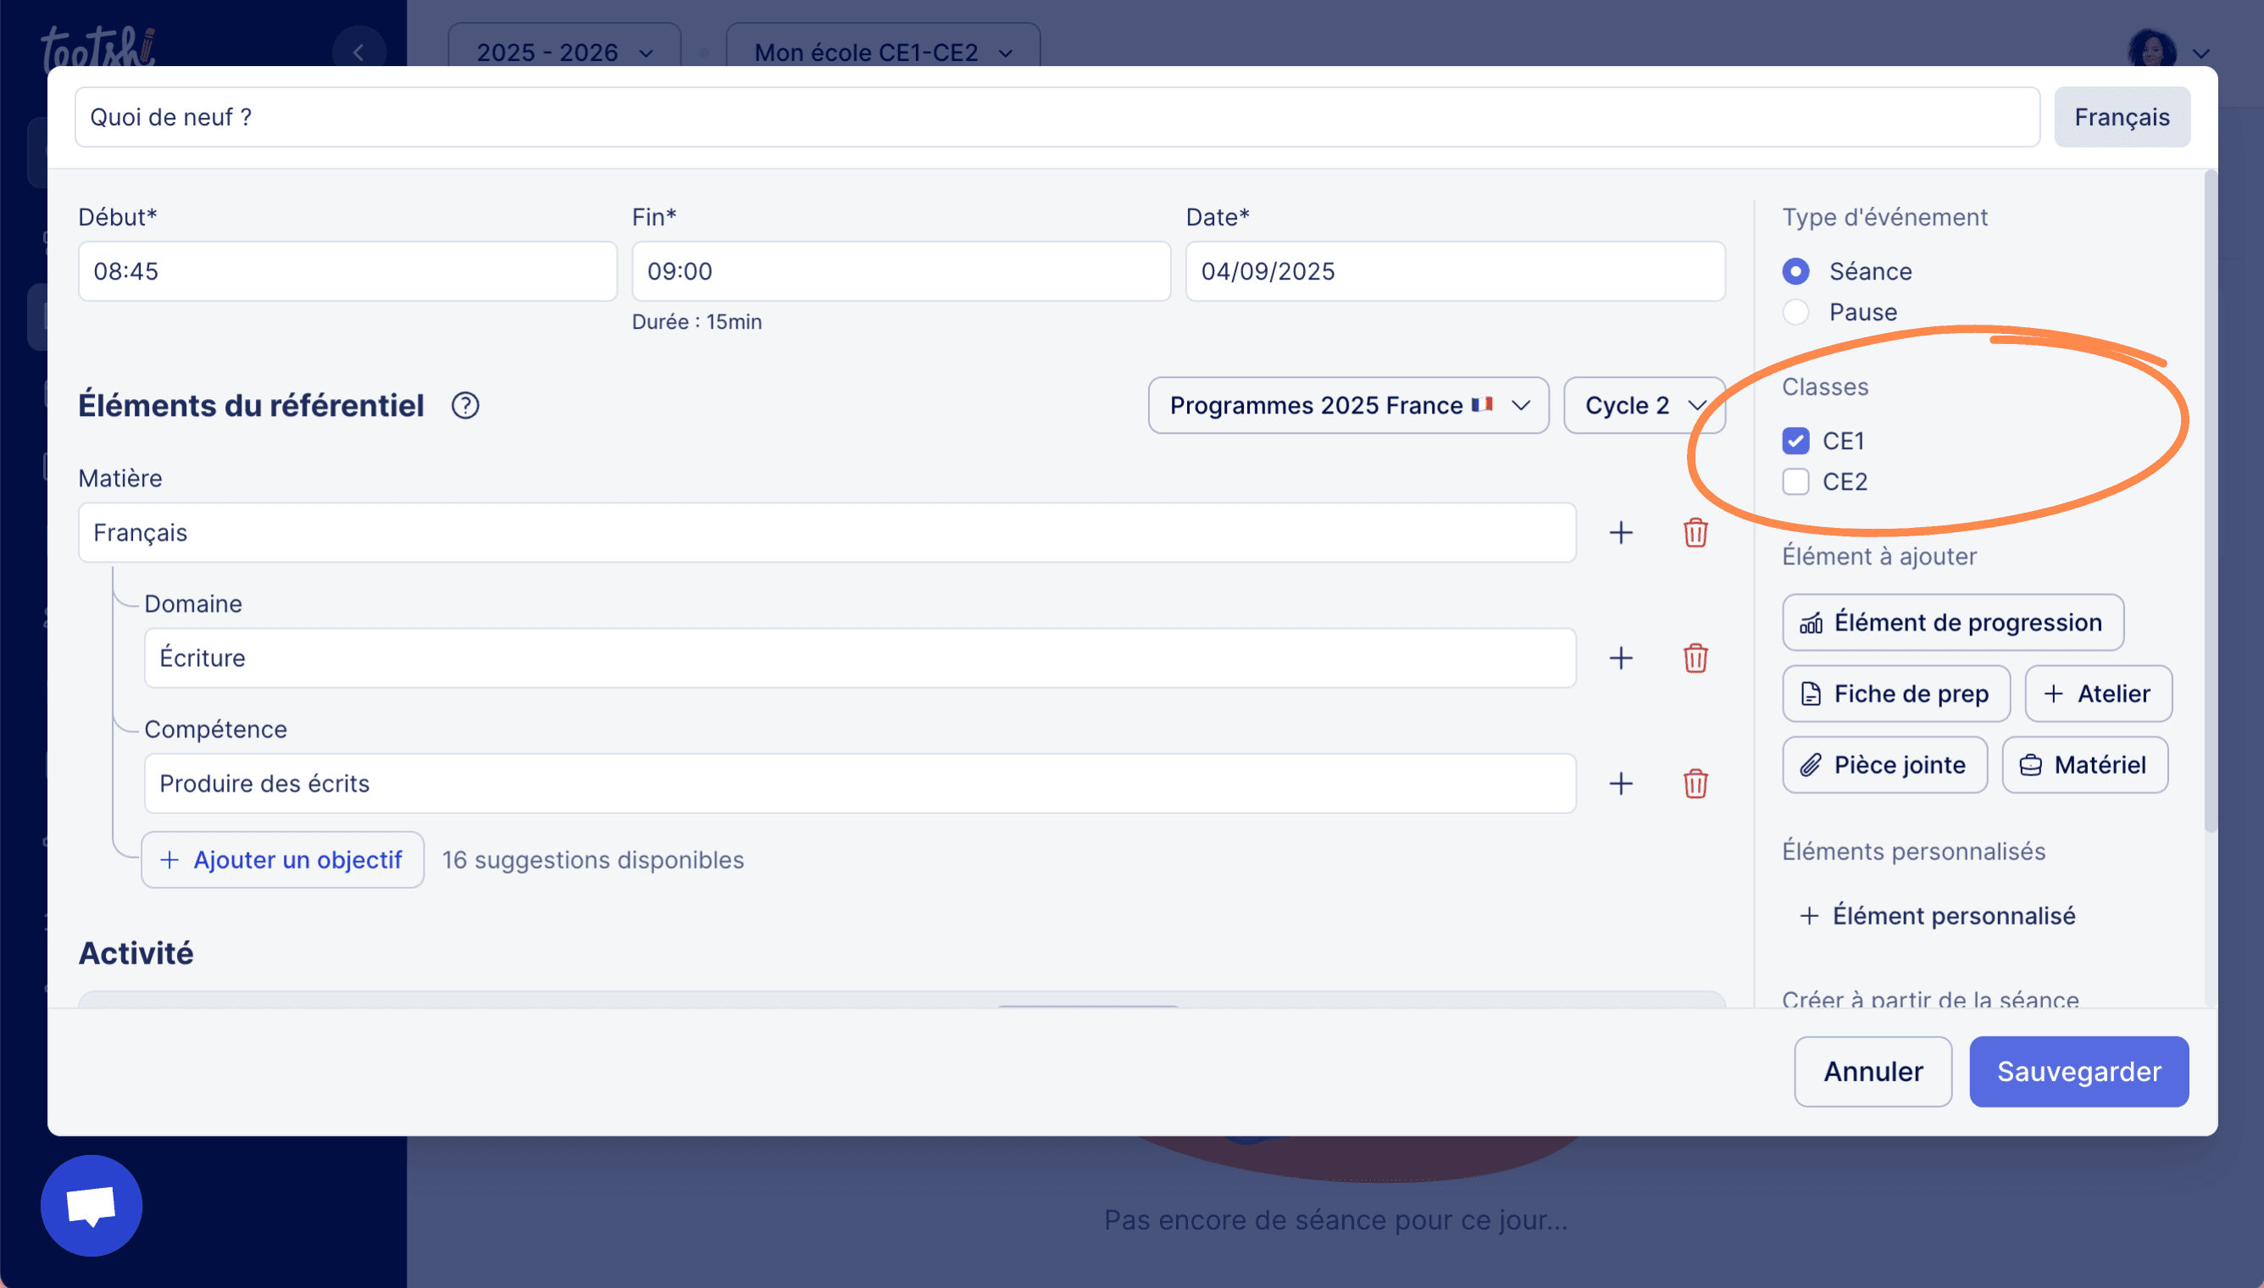Add a Fiche de prep
2264x1288 pixels.
tap(1895, 693)
